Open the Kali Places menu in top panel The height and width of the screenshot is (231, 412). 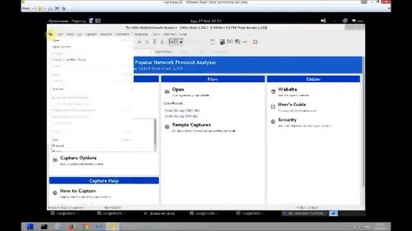79,21
